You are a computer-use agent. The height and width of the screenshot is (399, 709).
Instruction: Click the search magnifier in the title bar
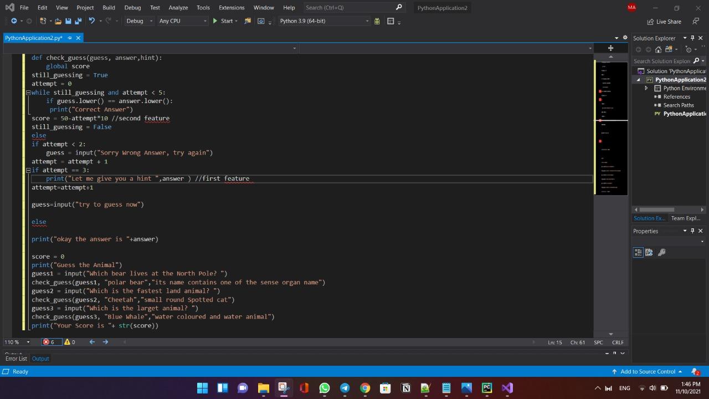tap(399, 7)
